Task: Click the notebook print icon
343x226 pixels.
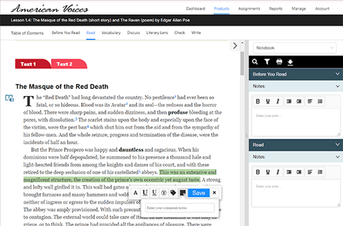Action: (x=279, y=62)
